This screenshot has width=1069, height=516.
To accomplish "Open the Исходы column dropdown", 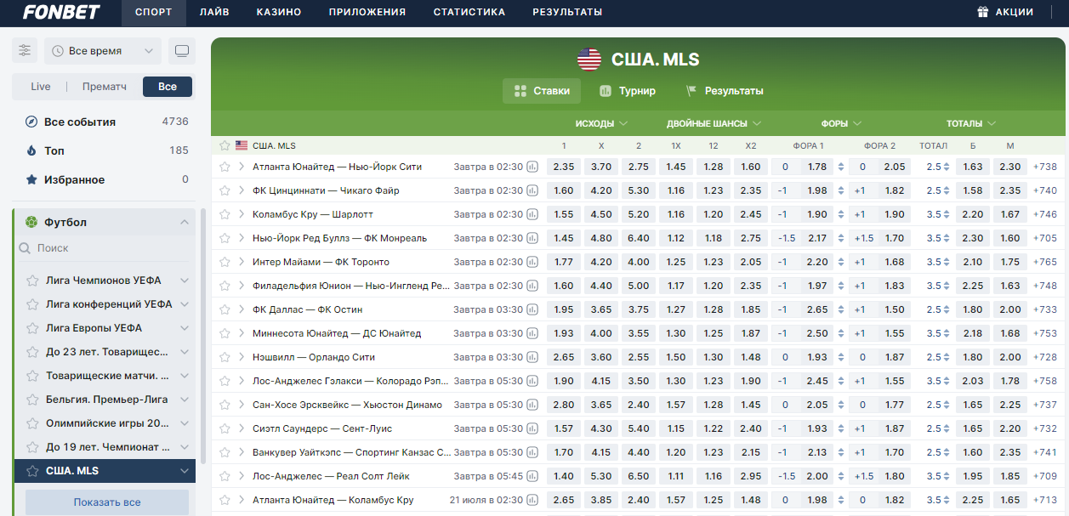I will (601, 123).
